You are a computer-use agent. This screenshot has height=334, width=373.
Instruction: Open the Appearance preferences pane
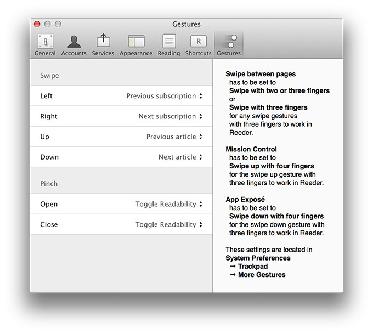pyautogui.click(x=136, y=45)
